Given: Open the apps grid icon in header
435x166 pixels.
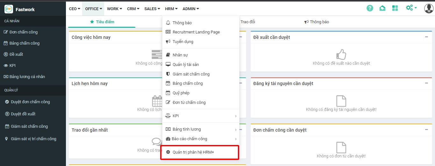Looking at the screenshot, I should 395,8.
